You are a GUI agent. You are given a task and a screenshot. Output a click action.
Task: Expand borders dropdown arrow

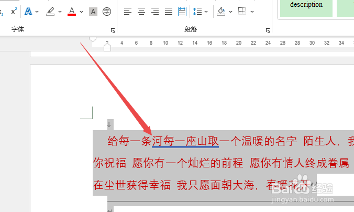[x=252, y=12]
